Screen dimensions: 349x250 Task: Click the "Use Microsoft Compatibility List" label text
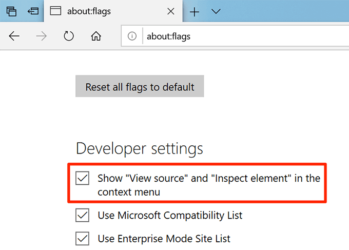coord(170,215)
